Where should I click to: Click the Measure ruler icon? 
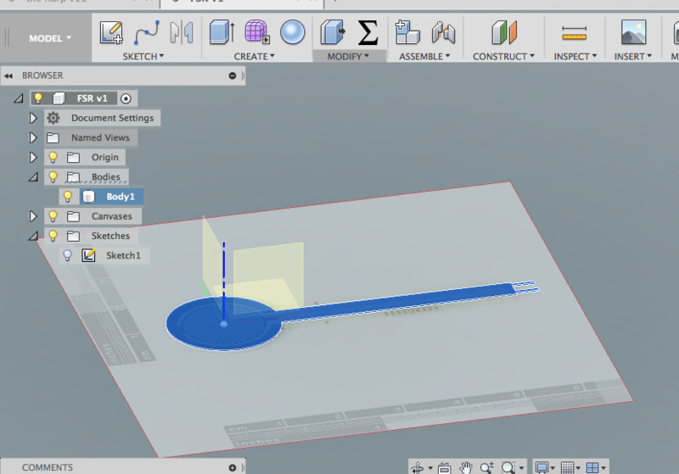click(575, 33)
